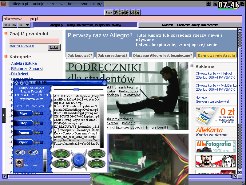Click the page scroll-down arrow

click(240, 172)
